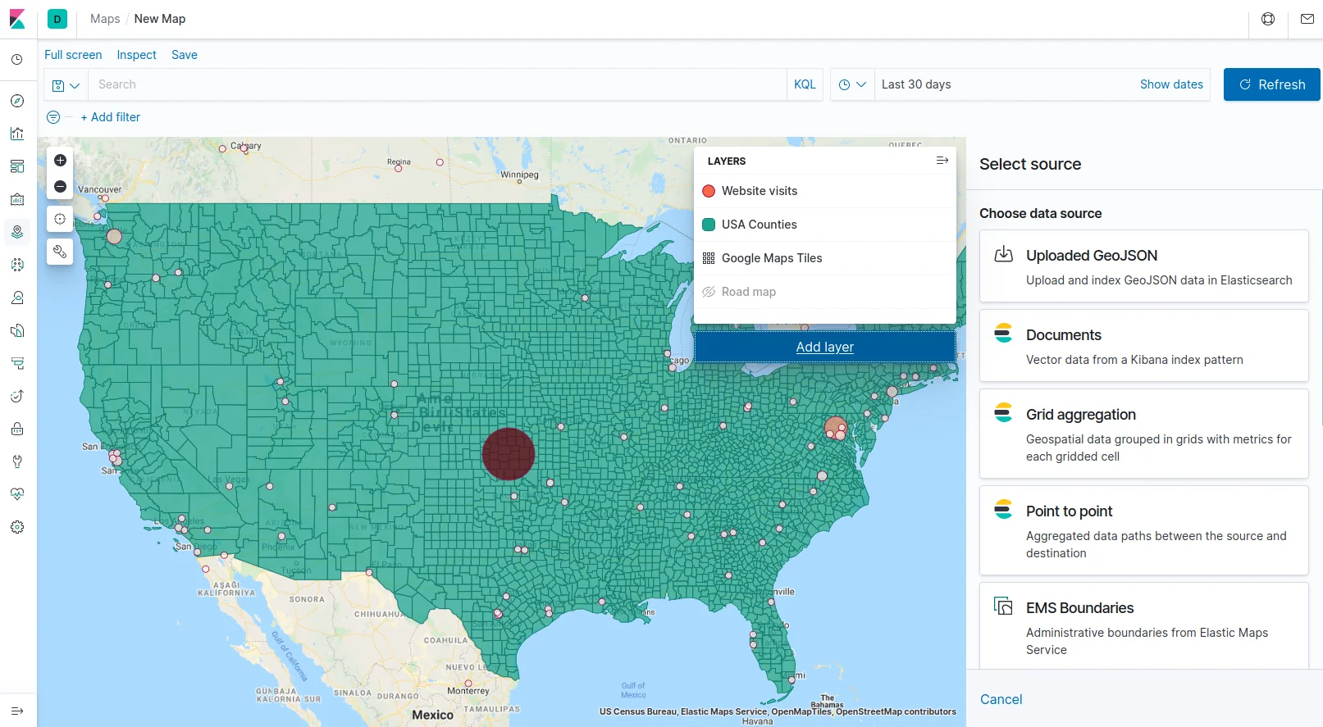The height and width of the screenshot is (727, 1323).
Task: Click the fit to data bounds icon
Action: 60,219
